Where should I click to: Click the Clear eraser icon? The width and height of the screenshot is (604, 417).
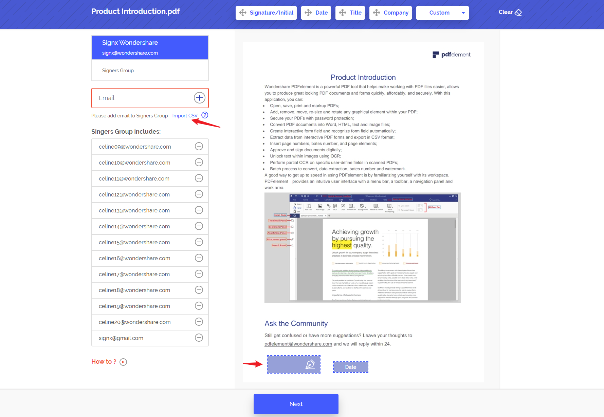point(518,13)
